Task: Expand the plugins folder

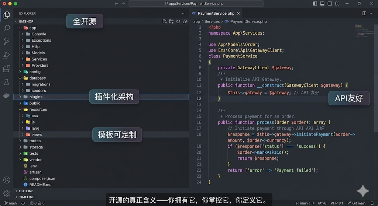Action: (x=36, y=97)
